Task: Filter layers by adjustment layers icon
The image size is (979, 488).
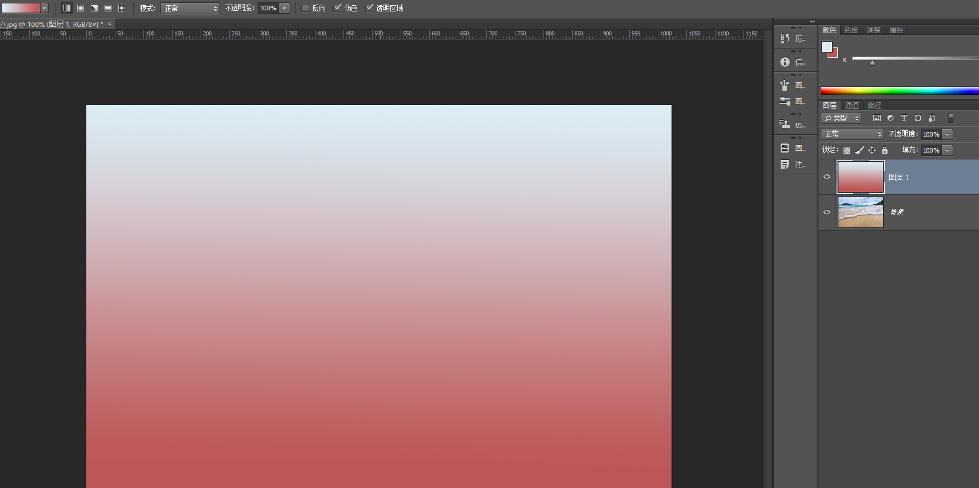Action: pyautogui.click(x=890, y=118)
